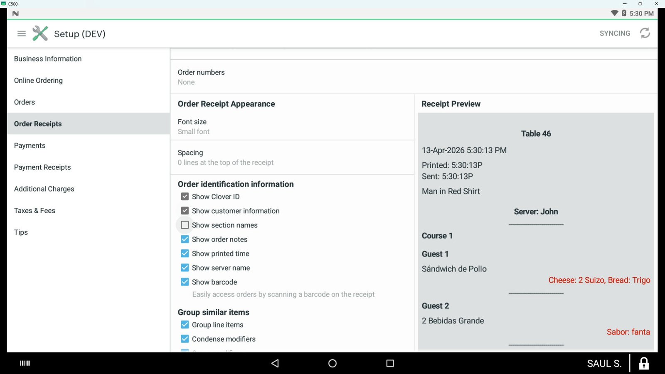The height and width of the screenshot is (374, 665).
Task: Select Order Receipts in the sidebar
Action: click(88, 123)
